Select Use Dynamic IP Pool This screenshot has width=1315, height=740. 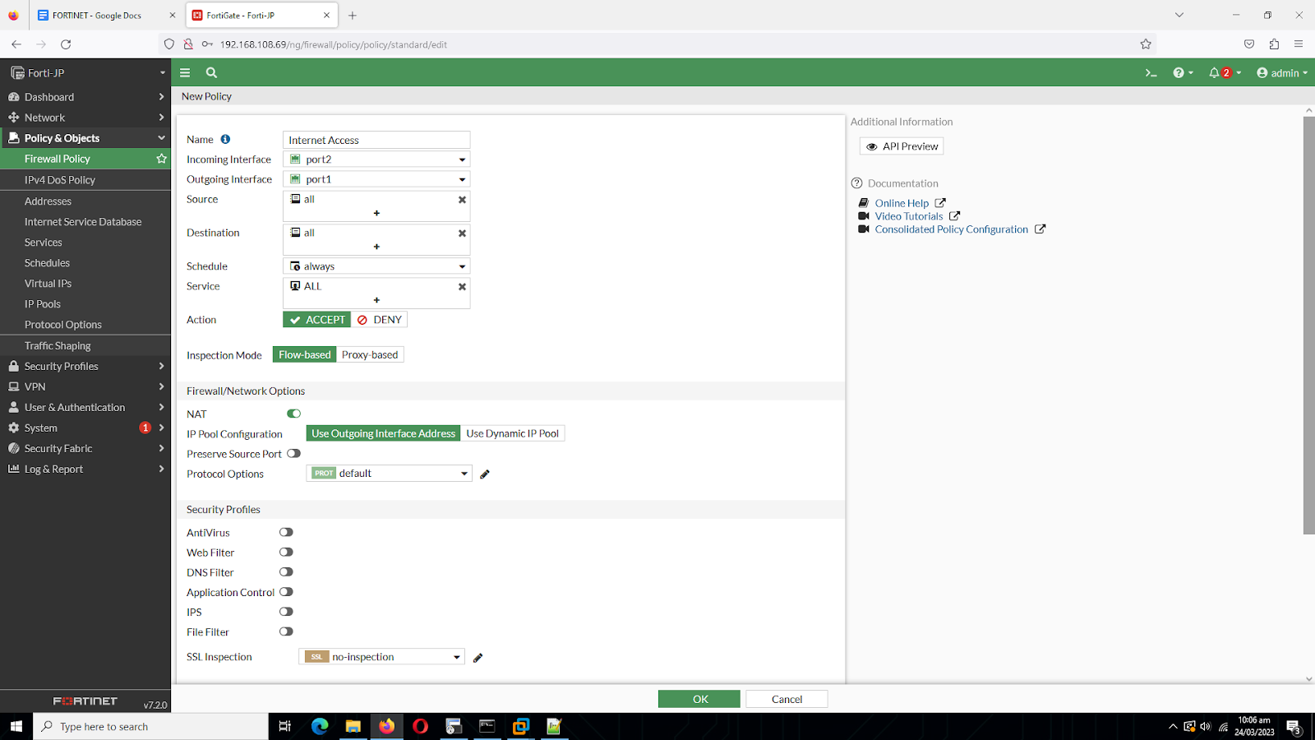coord(512,433)
